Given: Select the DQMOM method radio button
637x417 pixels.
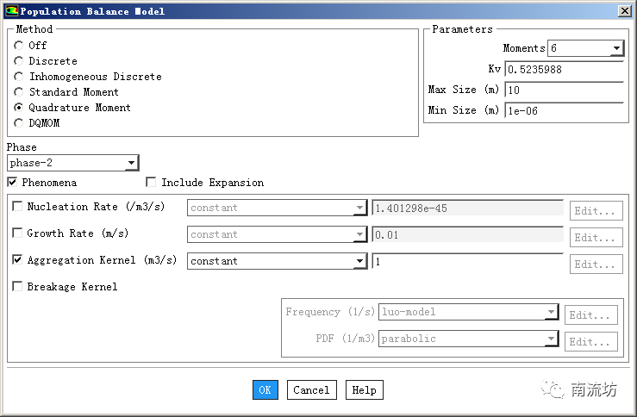Looking at the screenshot, I should coord(19,123).
